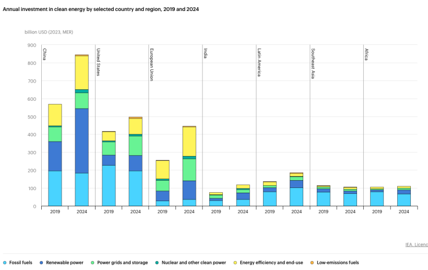Click the India 2024 bar

tap(243, 195)
